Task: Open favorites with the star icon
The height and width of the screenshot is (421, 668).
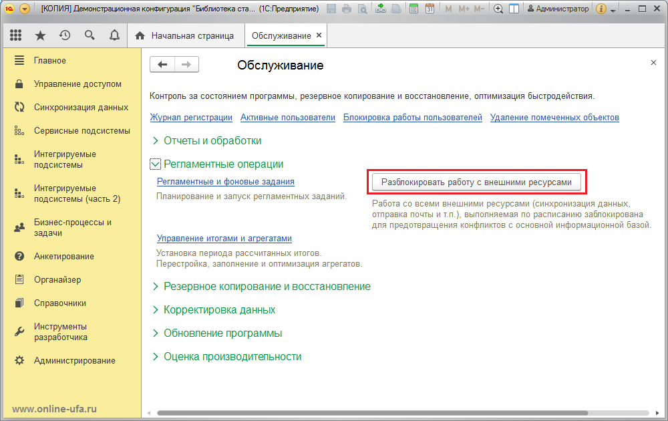Action: coord(40,35)
